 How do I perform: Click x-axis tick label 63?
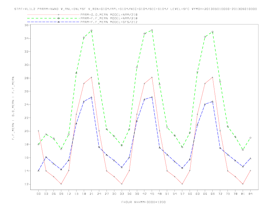pos(198,194)
